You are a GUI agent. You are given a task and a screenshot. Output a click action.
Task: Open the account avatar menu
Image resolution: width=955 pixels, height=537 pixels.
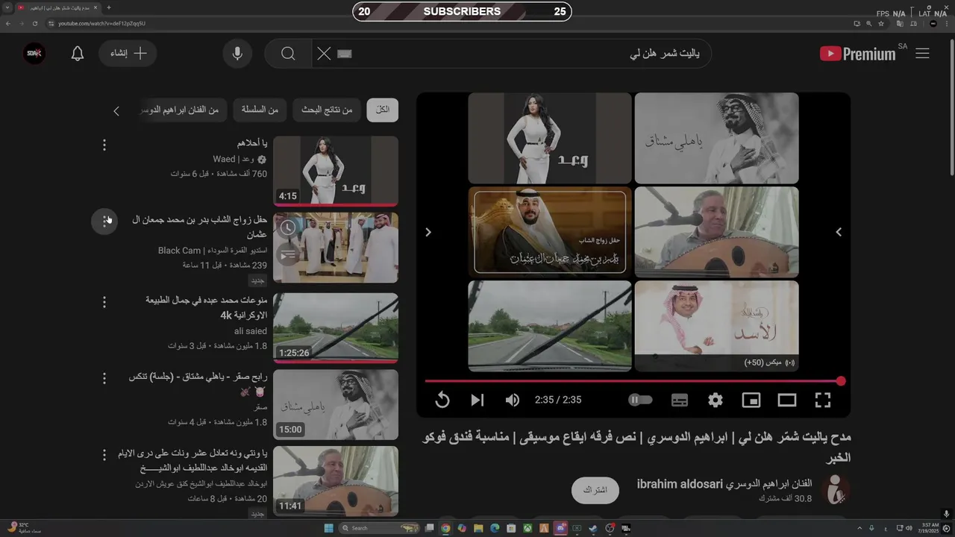click(x=34, y=54)
